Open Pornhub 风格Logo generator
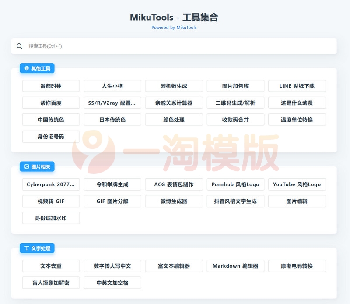 click(x=235, y=184)
